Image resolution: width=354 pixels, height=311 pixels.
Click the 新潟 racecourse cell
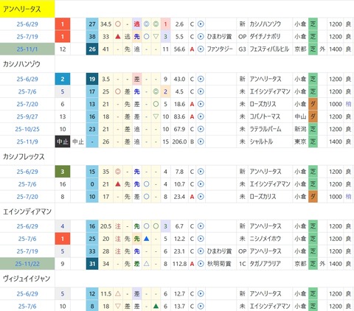pyautogui.click(x=300, y=129)
